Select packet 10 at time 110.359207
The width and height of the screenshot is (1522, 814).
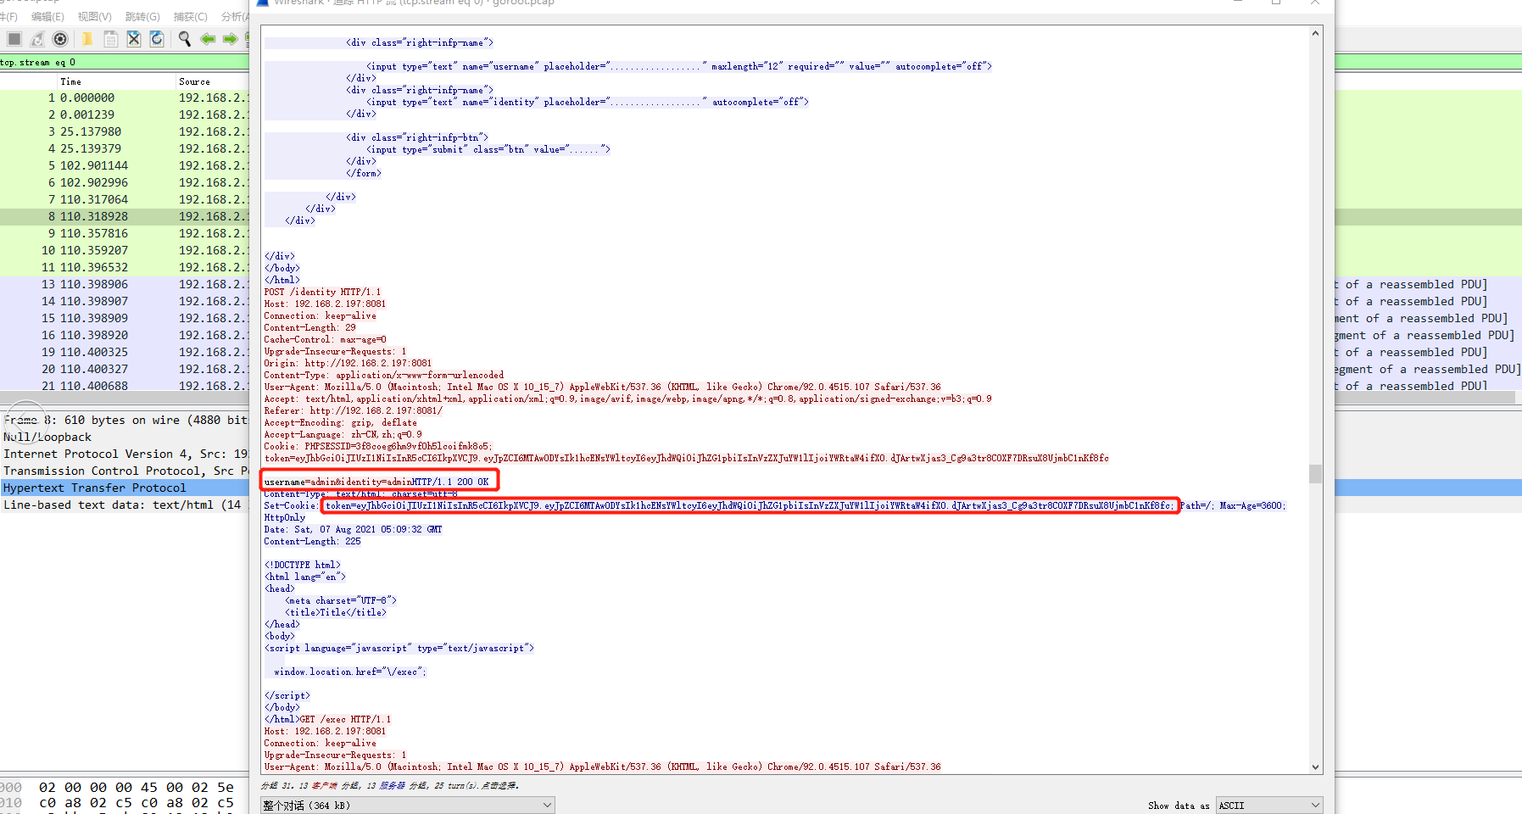pos(125,250)
